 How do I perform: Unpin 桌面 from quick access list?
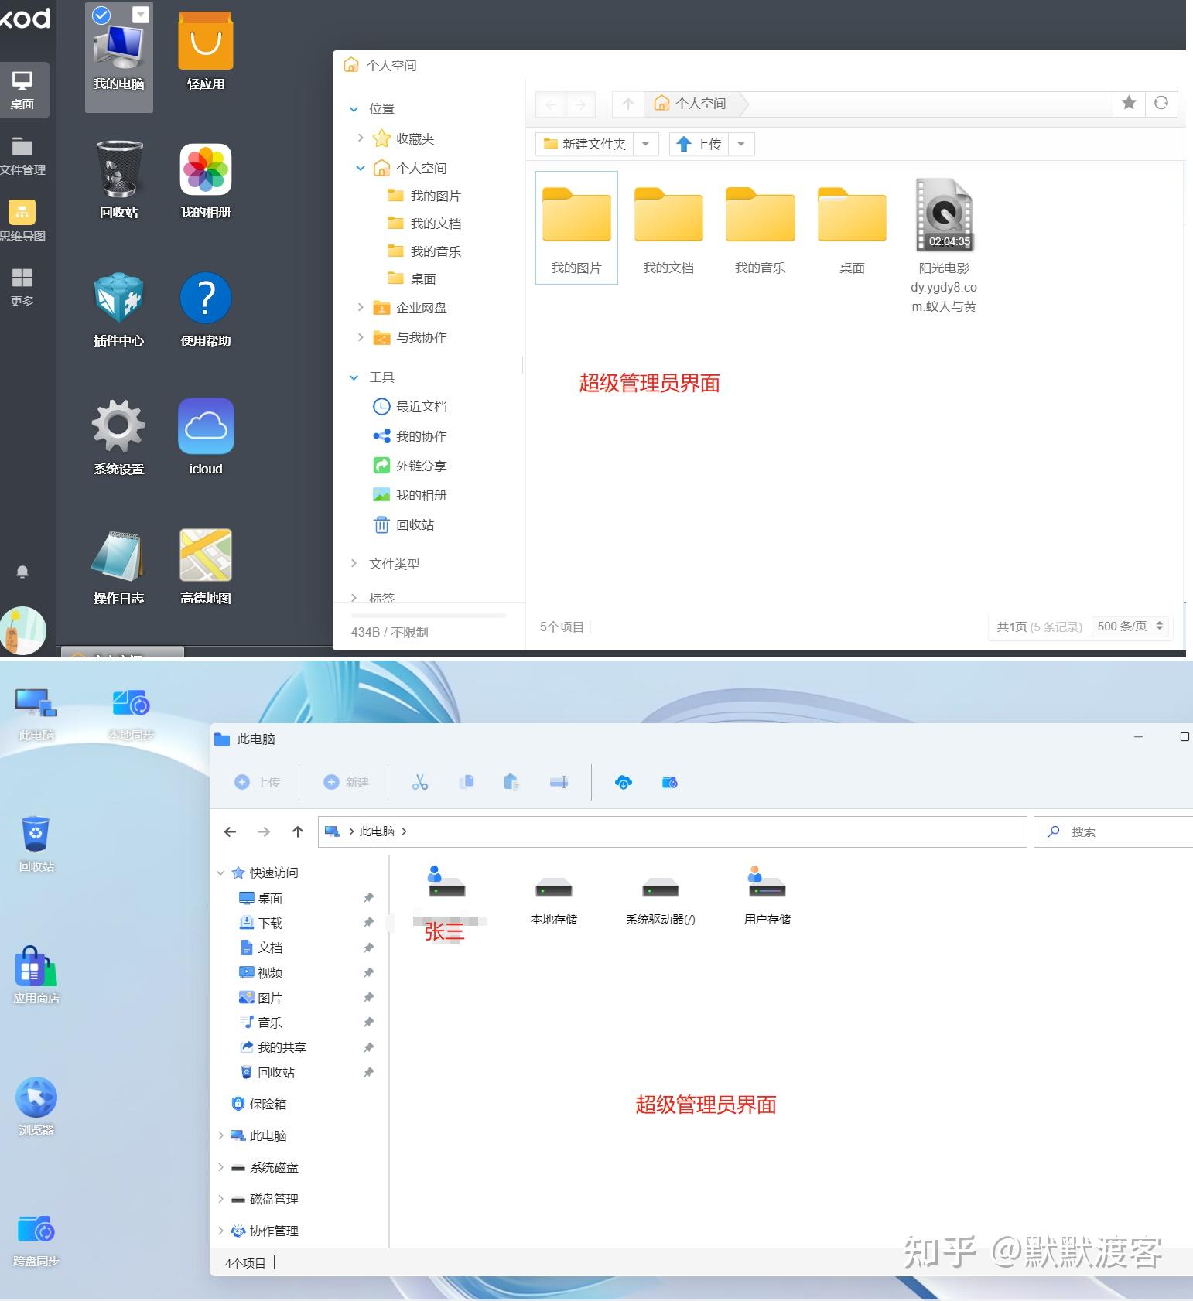(368, 898)
